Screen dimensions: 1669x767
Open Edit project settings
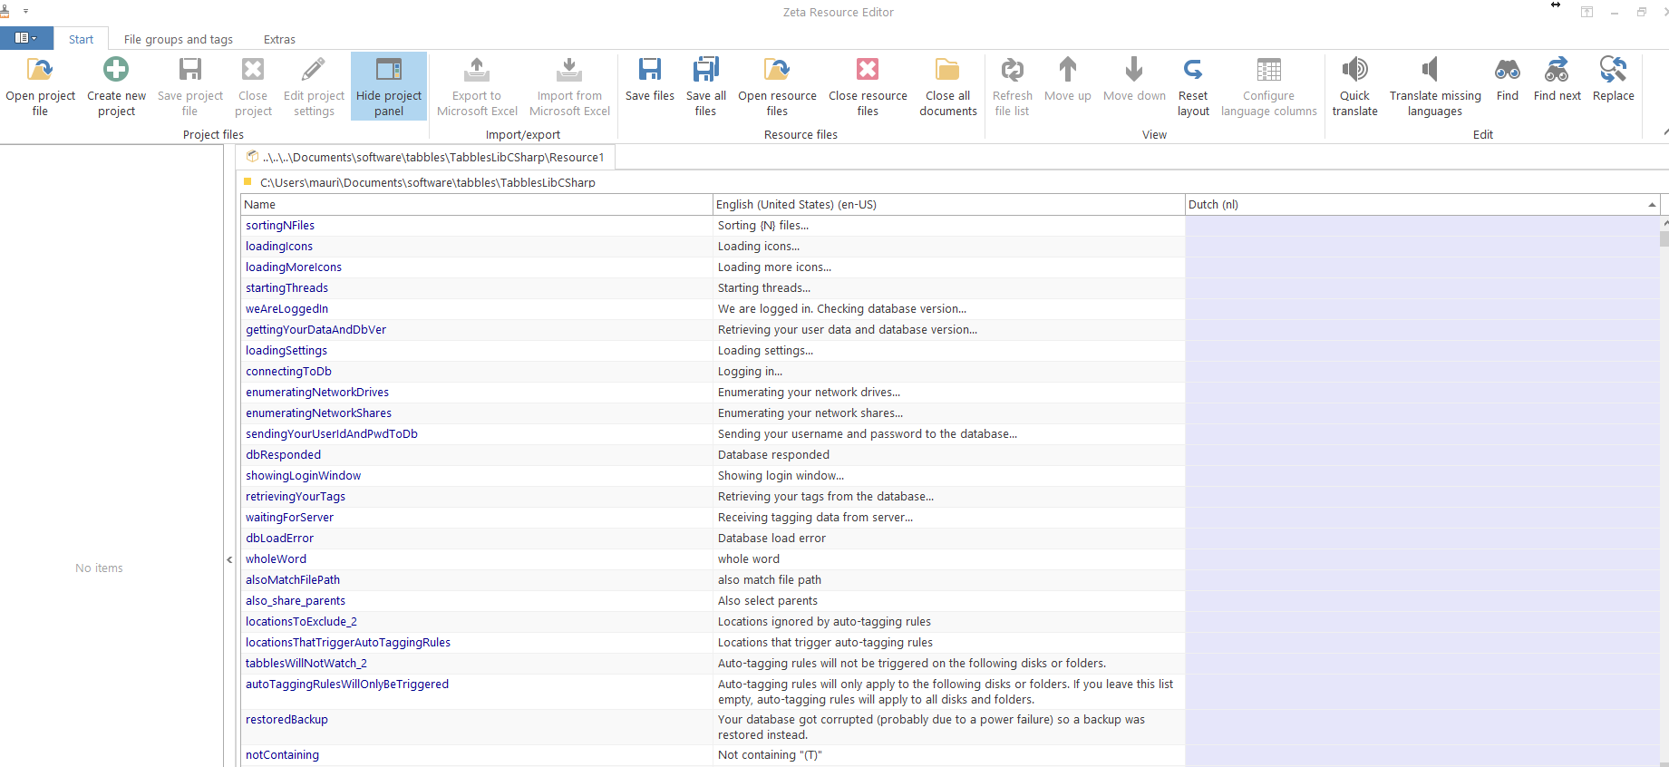[314, 87]
